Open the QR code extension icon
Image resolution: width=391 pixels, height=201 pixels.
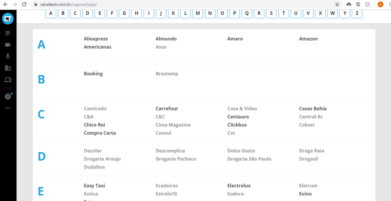click(358, 4)
